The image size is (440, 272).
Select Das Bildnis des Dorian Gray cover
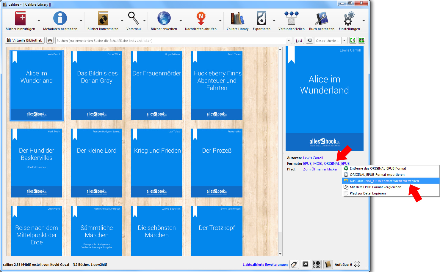(x=97, y=86)
